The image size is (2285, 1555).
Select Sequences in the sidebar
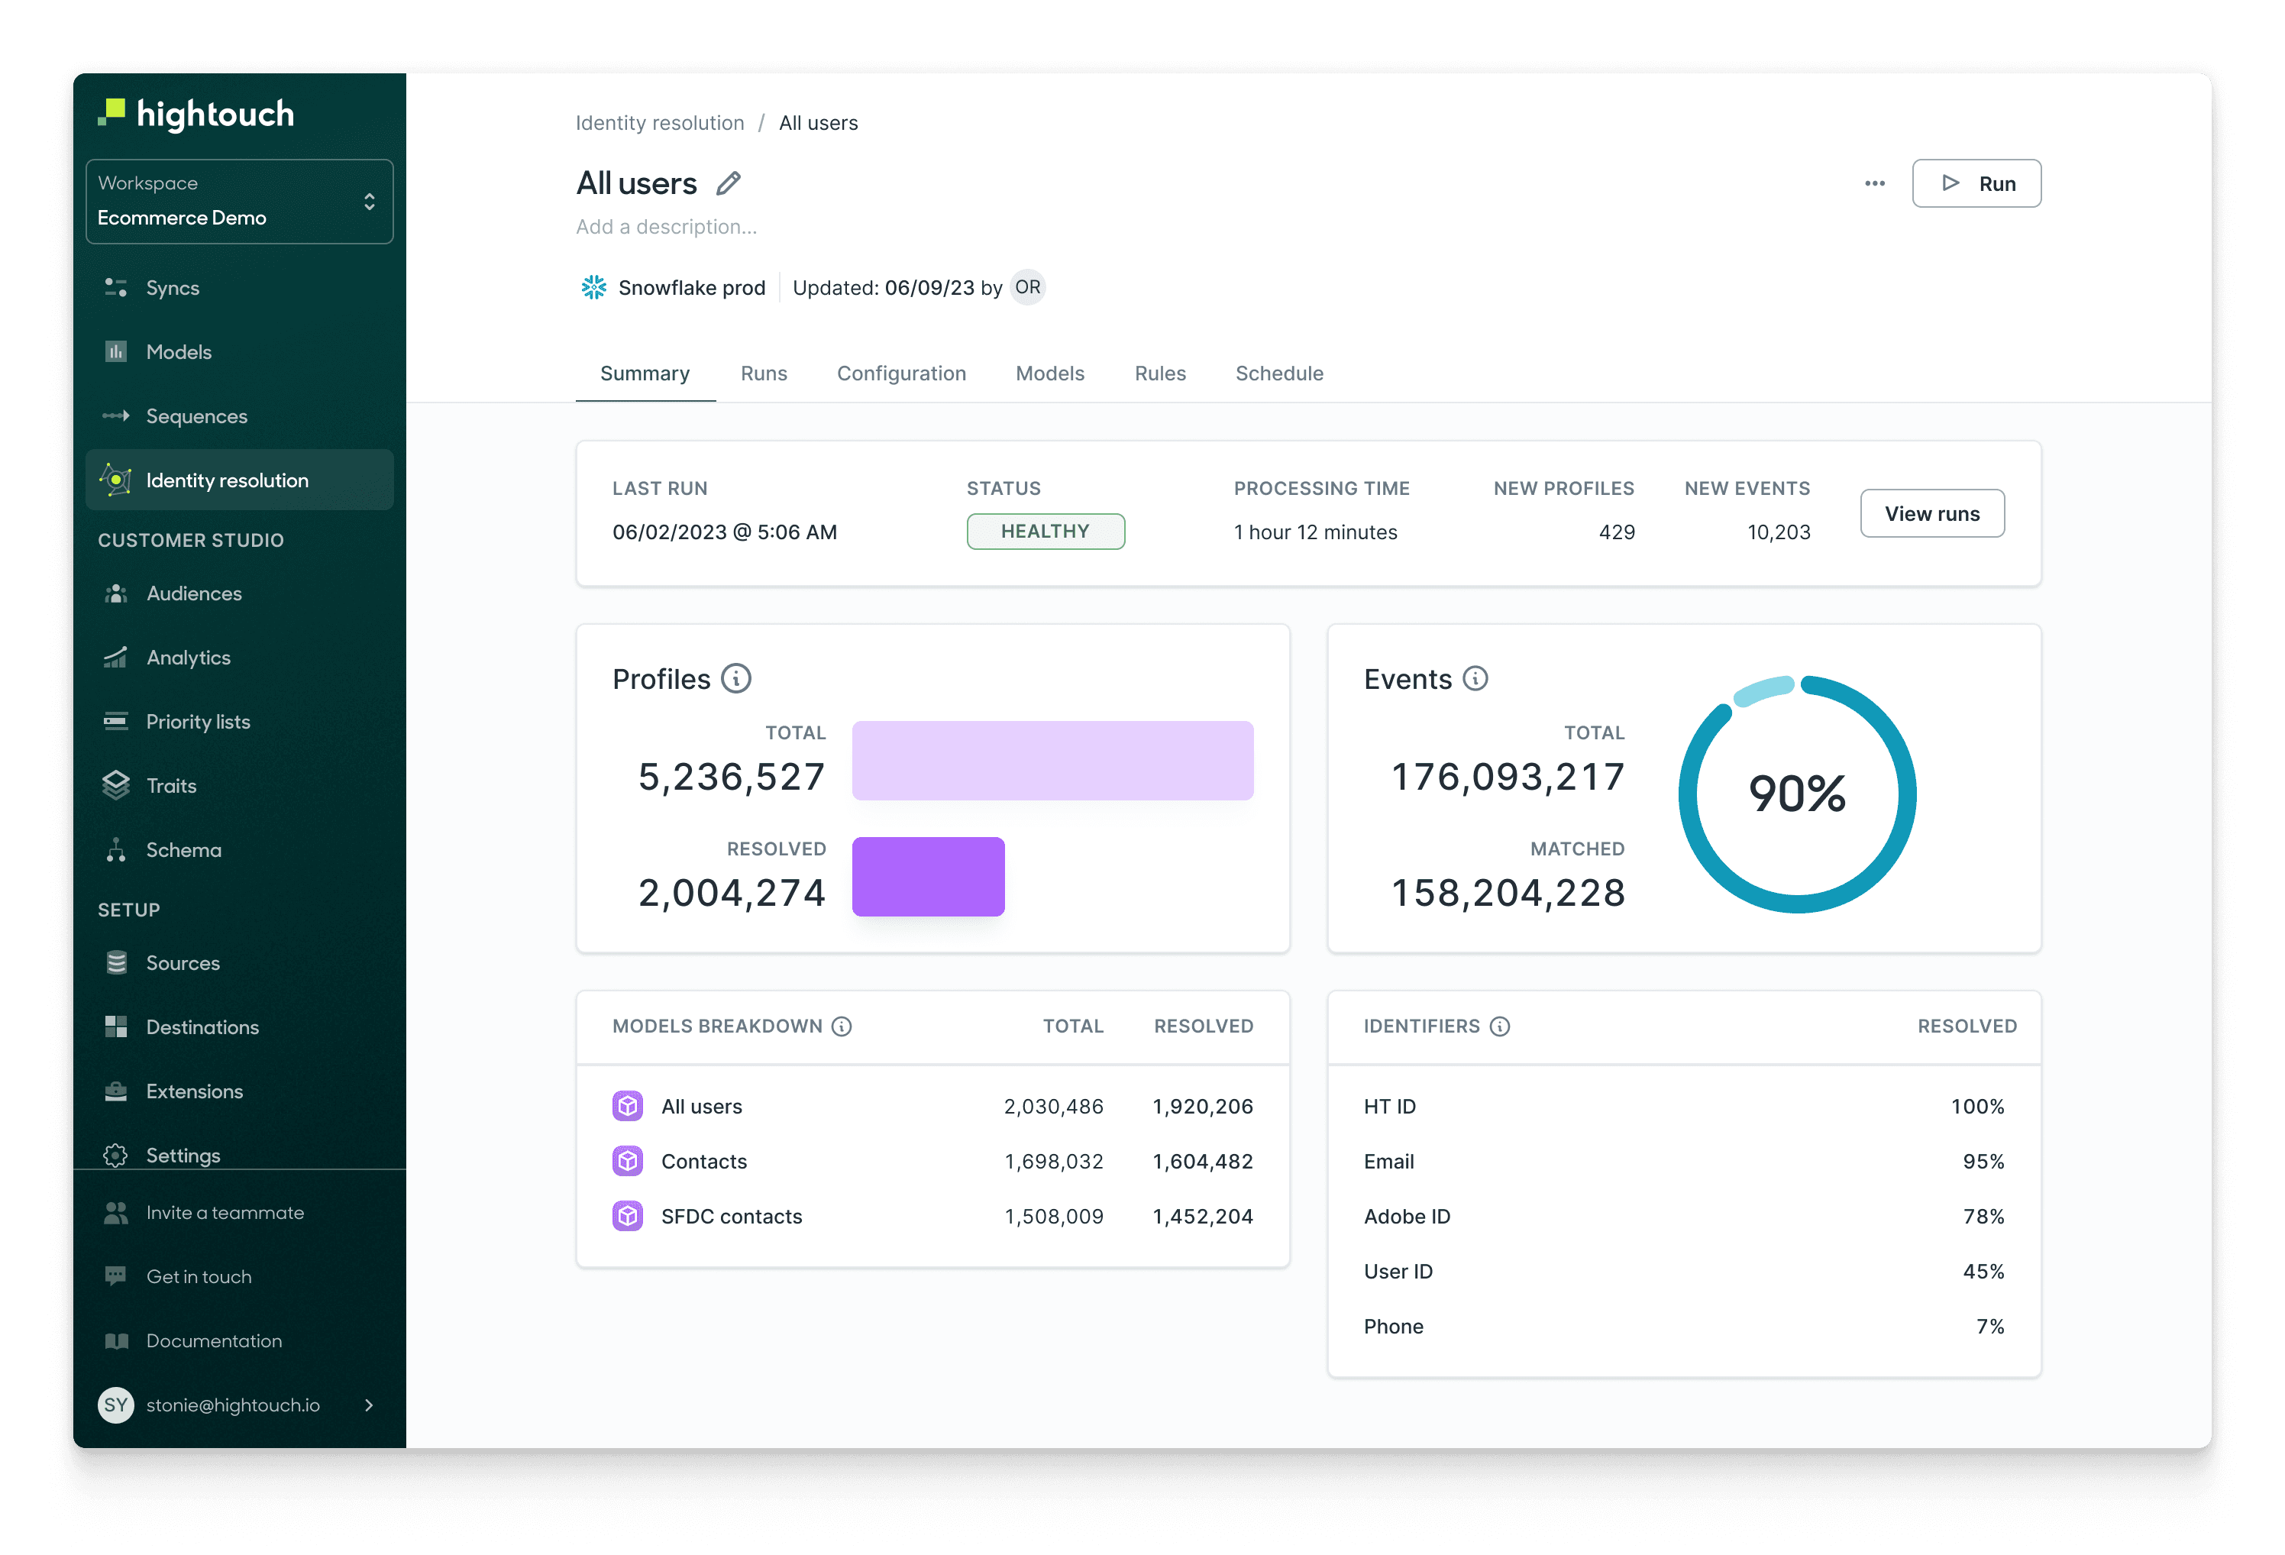(196, 415)
